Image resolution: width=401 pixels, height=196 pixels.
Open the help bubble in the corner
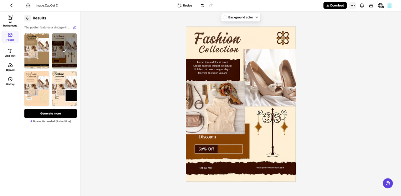(388, 183)
